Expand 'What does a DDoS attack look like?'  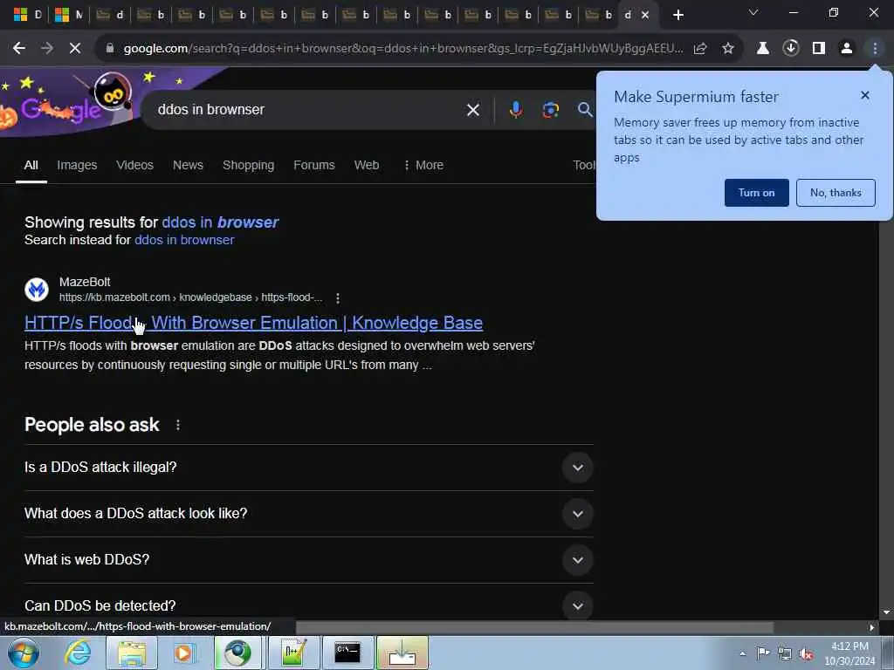point(308,513)
